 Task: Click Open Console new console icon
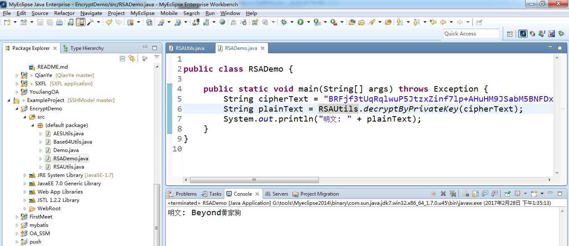tap(534, 194)
